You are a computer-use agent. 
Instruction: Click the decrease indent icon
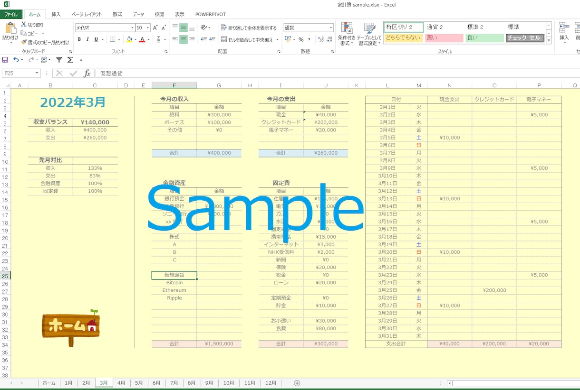204,39
